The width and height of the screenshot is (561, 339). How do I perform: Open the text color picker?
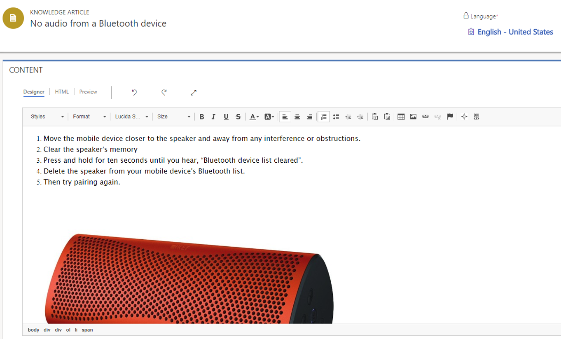[254, 117]
